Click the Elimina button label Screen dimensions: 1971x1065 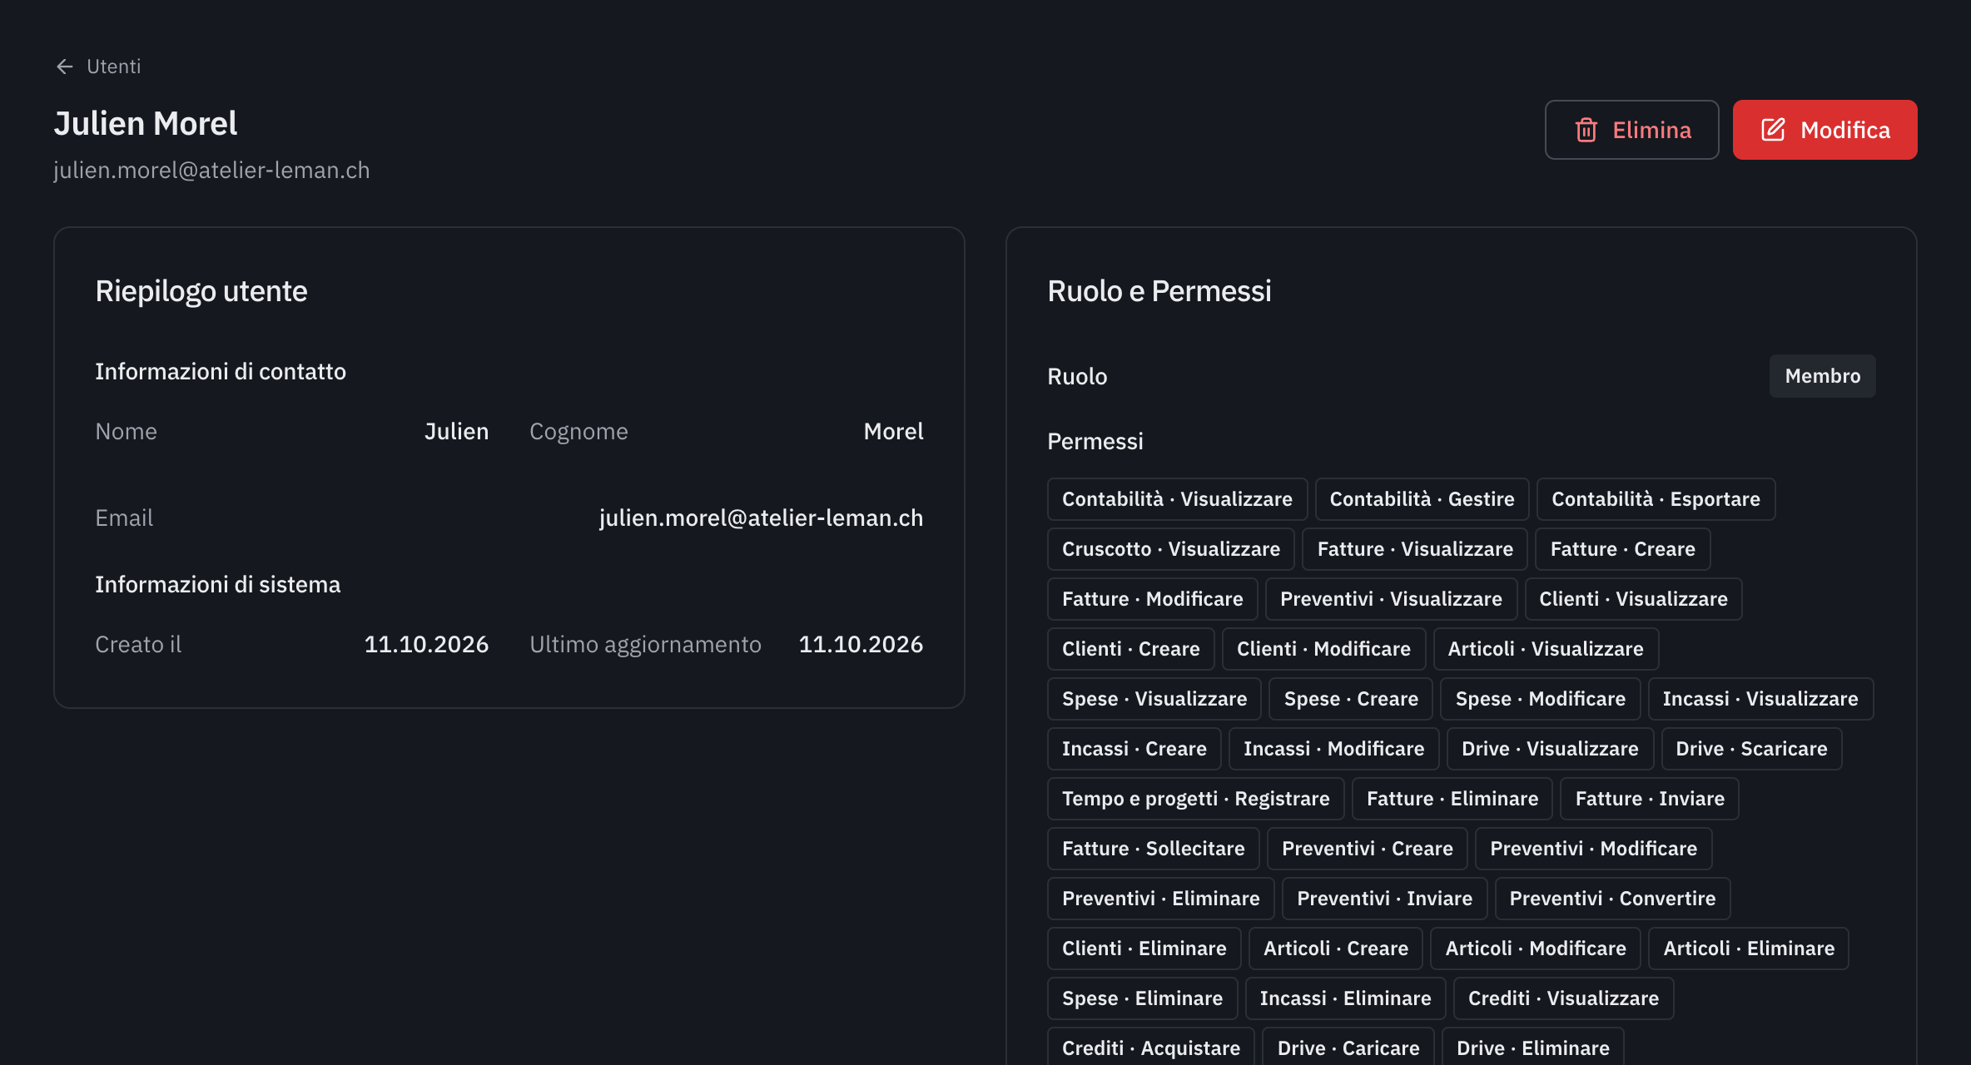[1651, 130]
